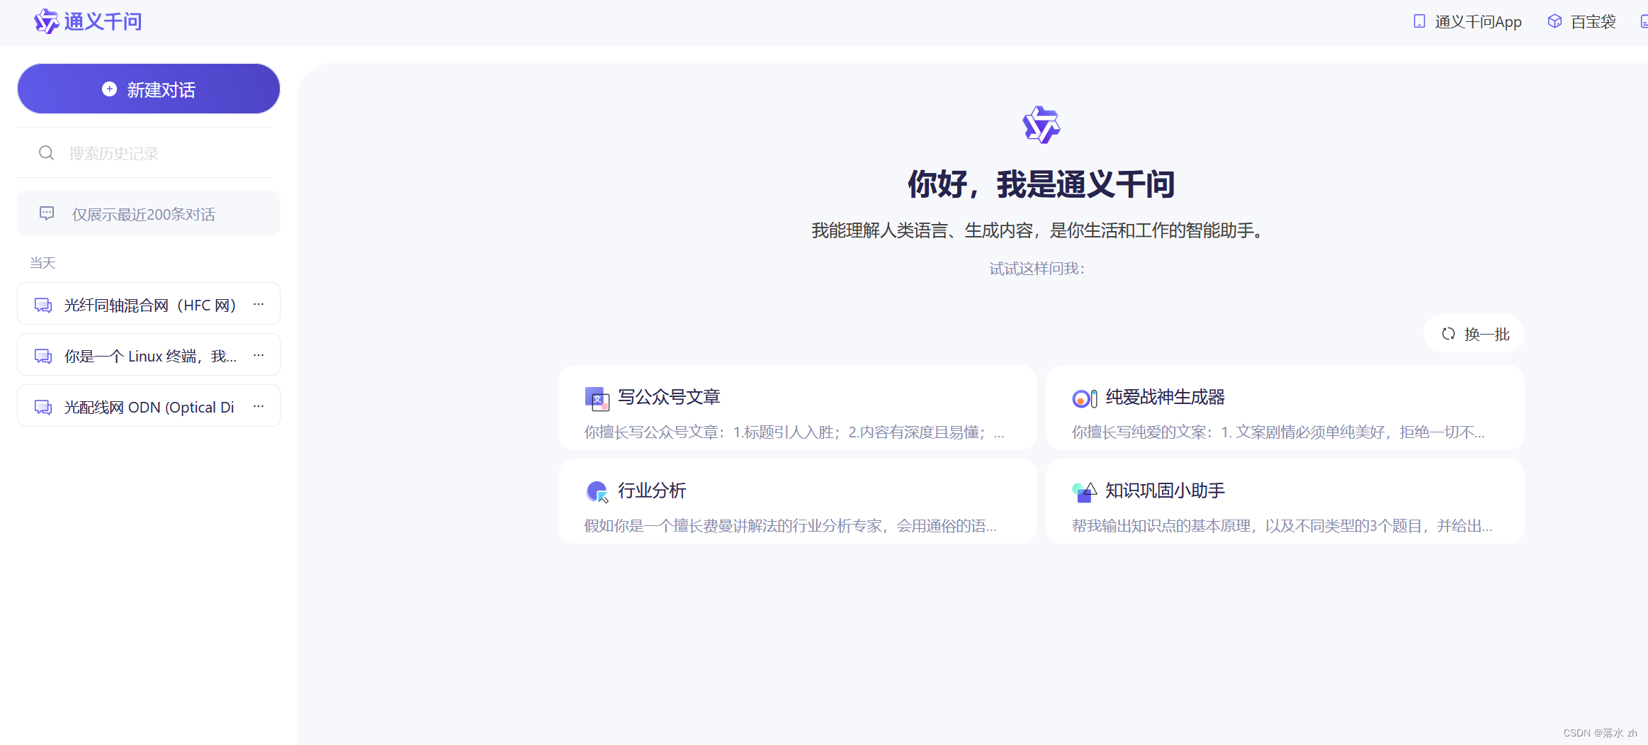
Task: Open the 光纤同轴混合网（HFC 网）conversation
Action: [x=149, y=305]
